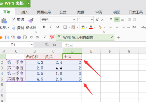The width and height of the screenshot is (146, 102).
Task: Click the Paste clipboard icon
Action: (x=4, y=21)
